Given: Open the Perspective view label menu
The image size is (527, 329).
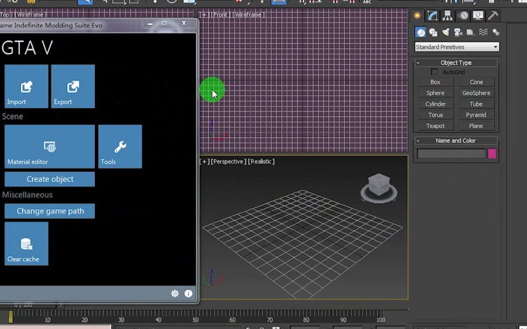Looking at the screenshot, I should point(228,162).
